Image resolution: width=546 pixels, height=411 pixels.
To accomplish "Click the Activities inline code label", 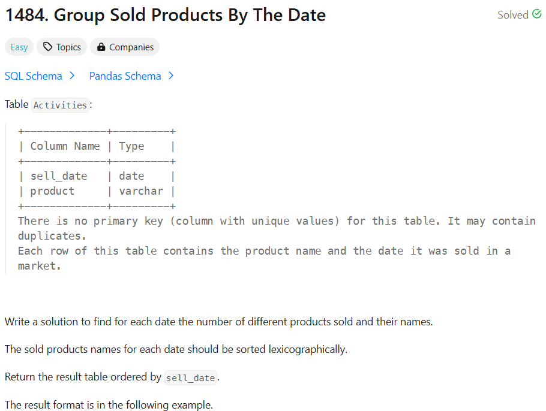I will [x=60, y=105].
